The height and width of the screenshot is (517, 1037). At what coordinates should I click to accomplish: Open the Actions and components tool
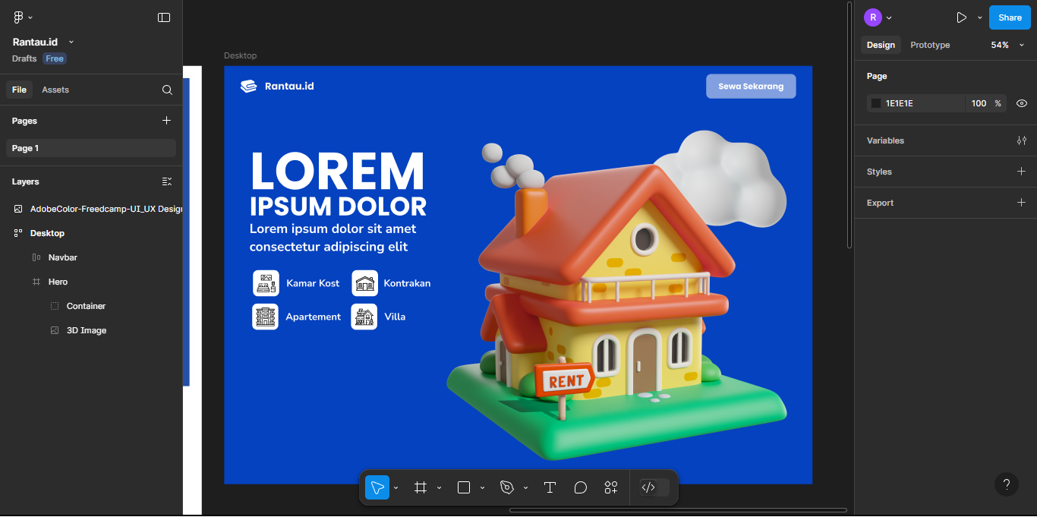tap(611, 487)
